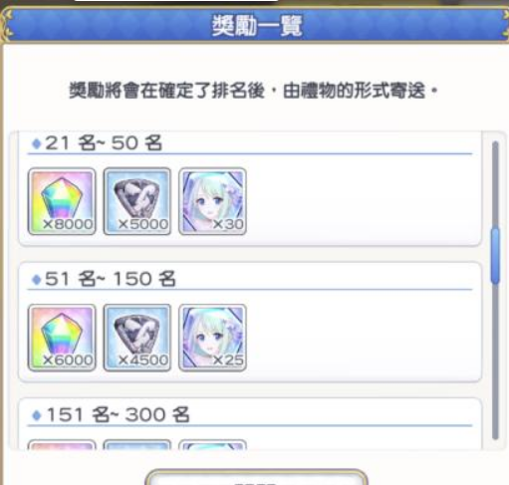Click the scrollbar track below the thumb
The height and width of the screenshot is (485, 509).
pos(495,362)
